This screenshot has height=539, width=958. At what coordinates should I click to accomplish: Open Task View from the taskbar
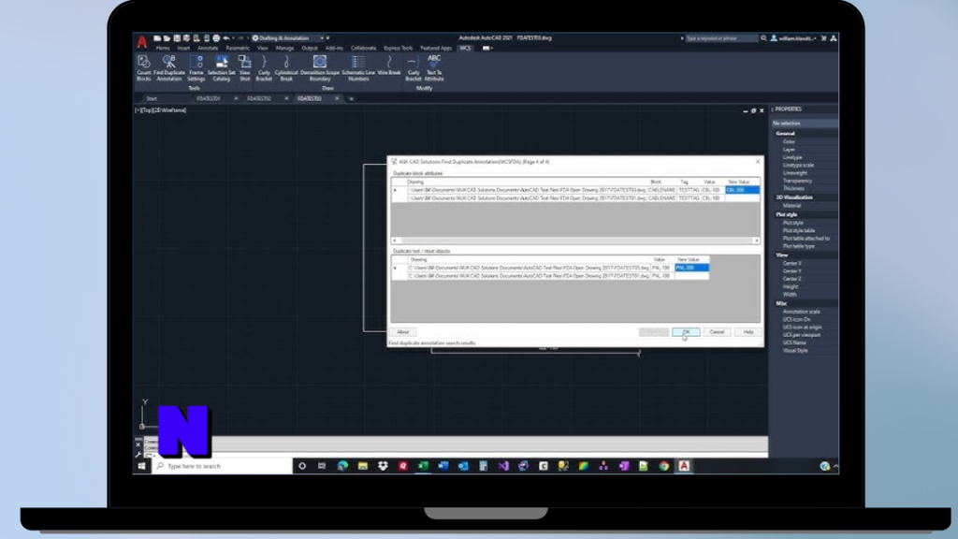(322, 466)
